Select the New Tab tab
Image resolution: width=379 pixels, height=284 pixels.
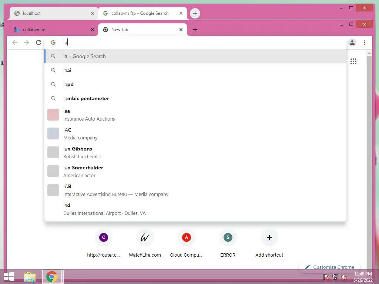(142, 30)
